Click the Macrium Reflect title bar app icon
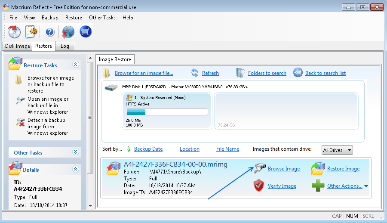This screenshot has width=387, height=223. [6, 7]
